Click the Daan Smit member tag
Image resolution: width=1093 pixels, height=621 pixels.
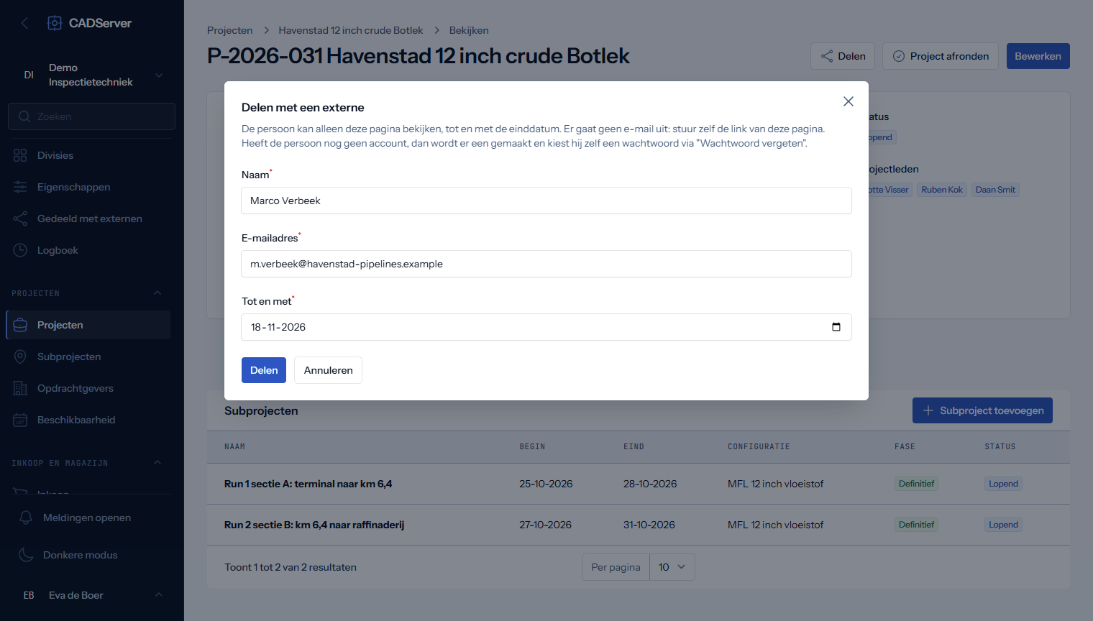point(995,190)
